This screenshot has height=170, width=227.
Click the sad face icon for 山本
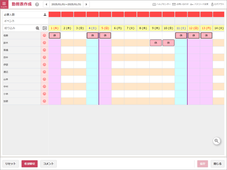(x=44, y=79)
